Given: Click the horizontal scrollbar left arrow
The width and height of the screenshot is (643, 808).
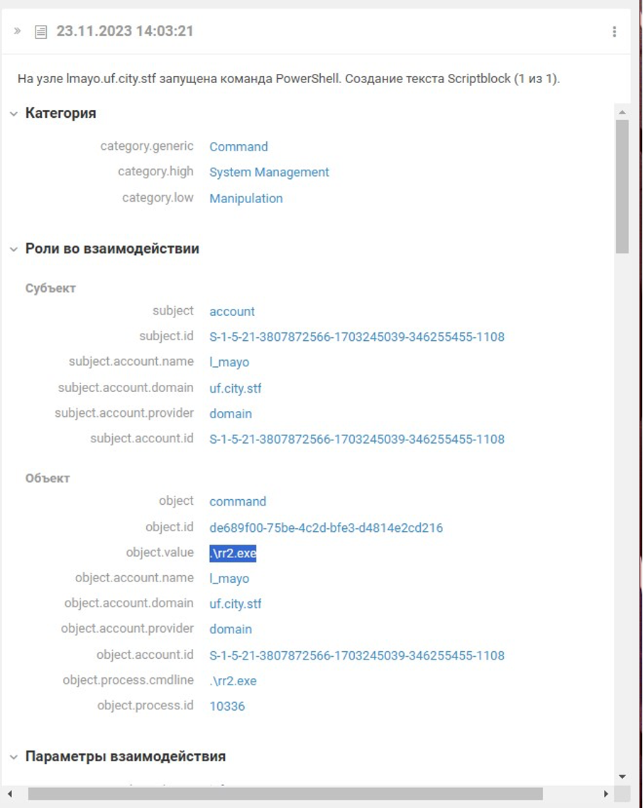Looking at the screenshot, I should (10, 794).
